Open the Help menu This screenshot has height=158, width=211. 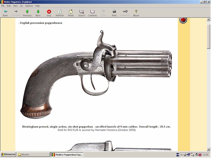[37, 6]
